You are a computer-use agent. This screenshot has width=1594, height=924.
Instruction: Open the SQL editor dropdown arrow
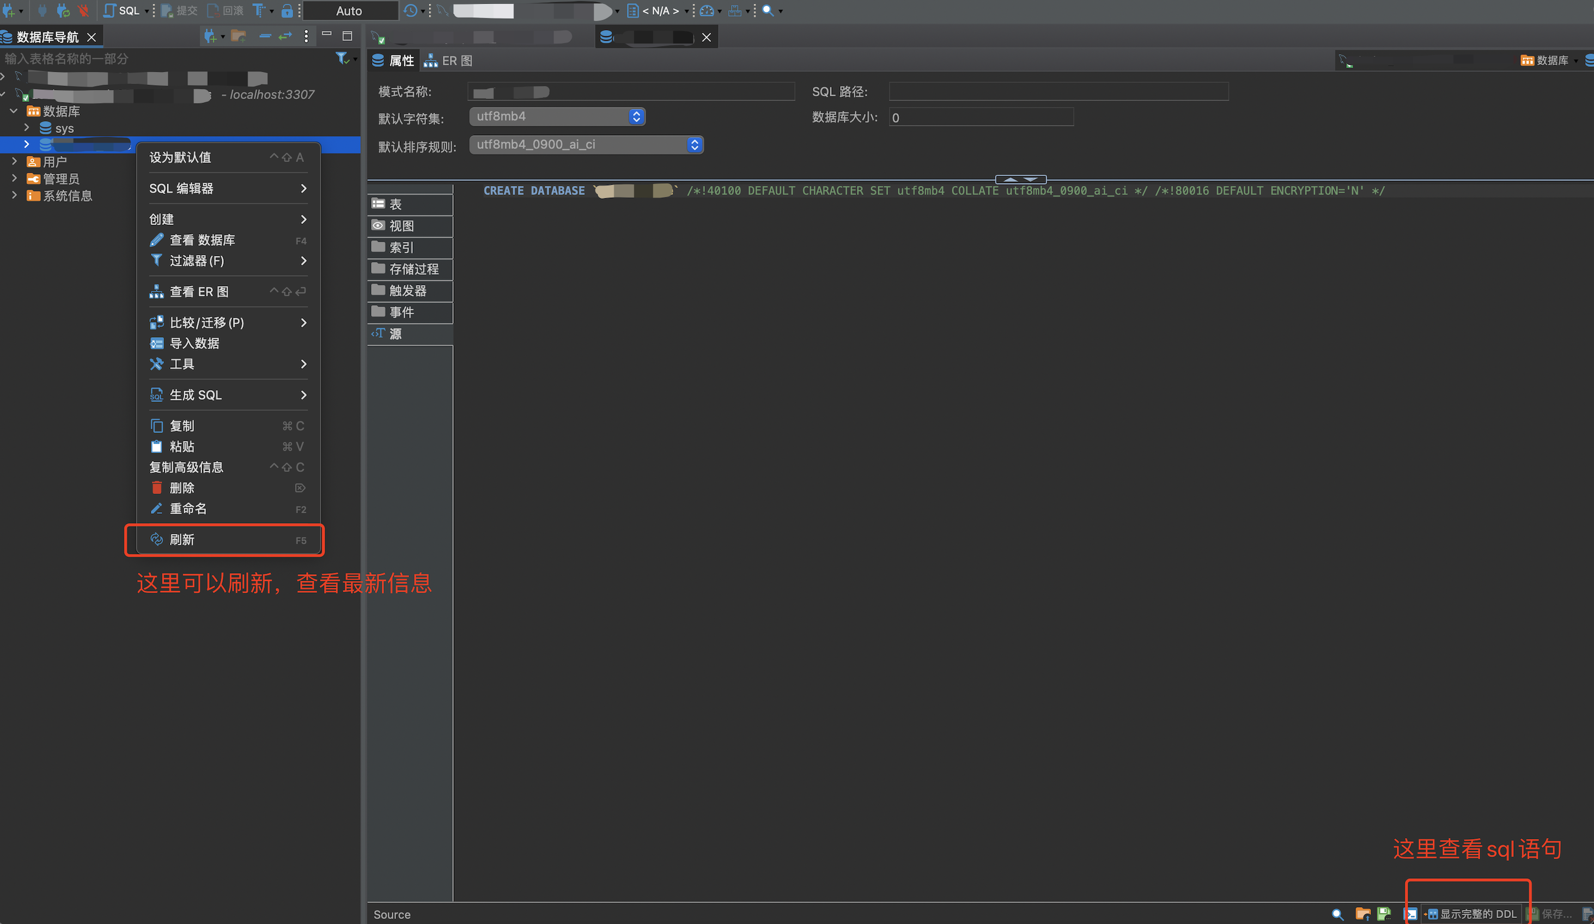[x=146, y=11]
